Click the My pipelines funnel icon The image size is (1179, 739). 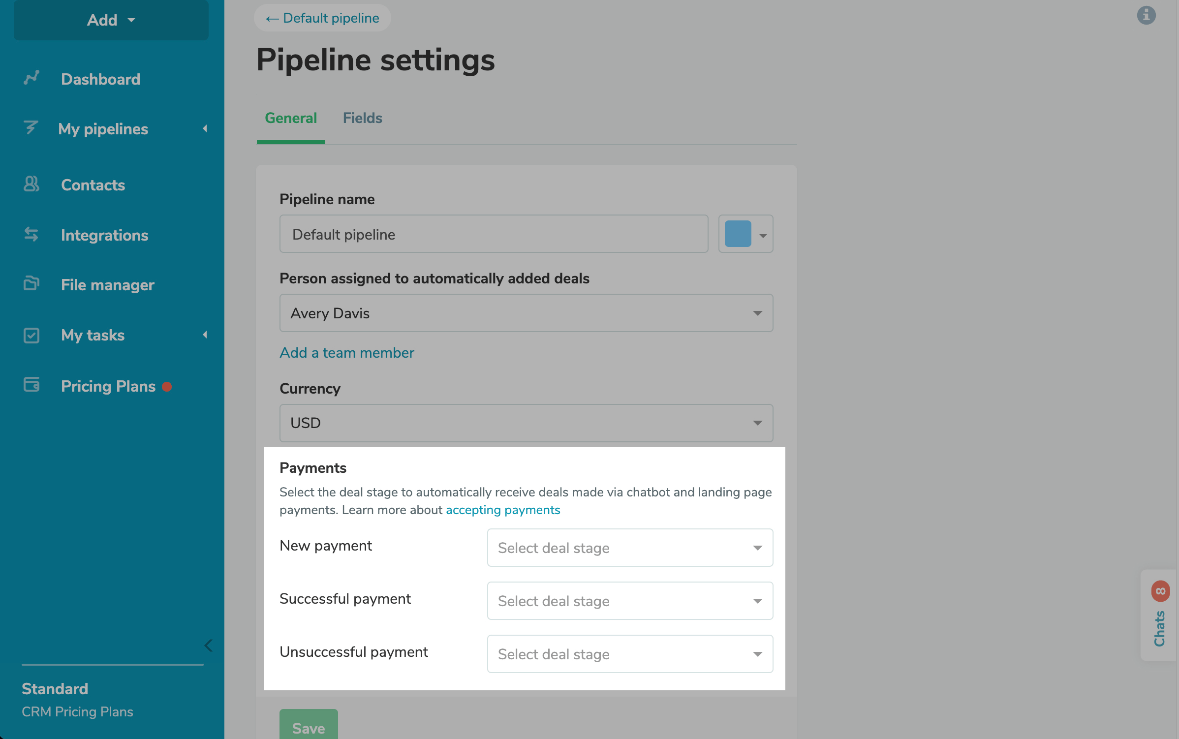point(31,128)
